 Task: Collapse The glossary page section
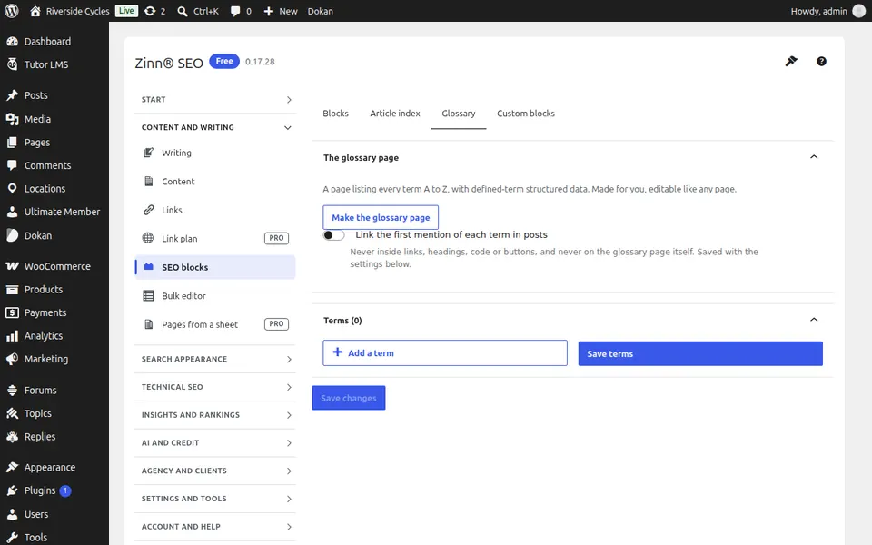coord(814,157)
